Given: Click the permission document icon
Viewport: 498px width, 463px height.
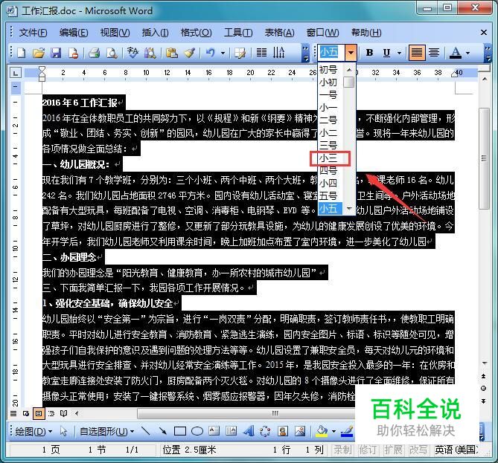Looking at the screenshot, I should [74, 53].
